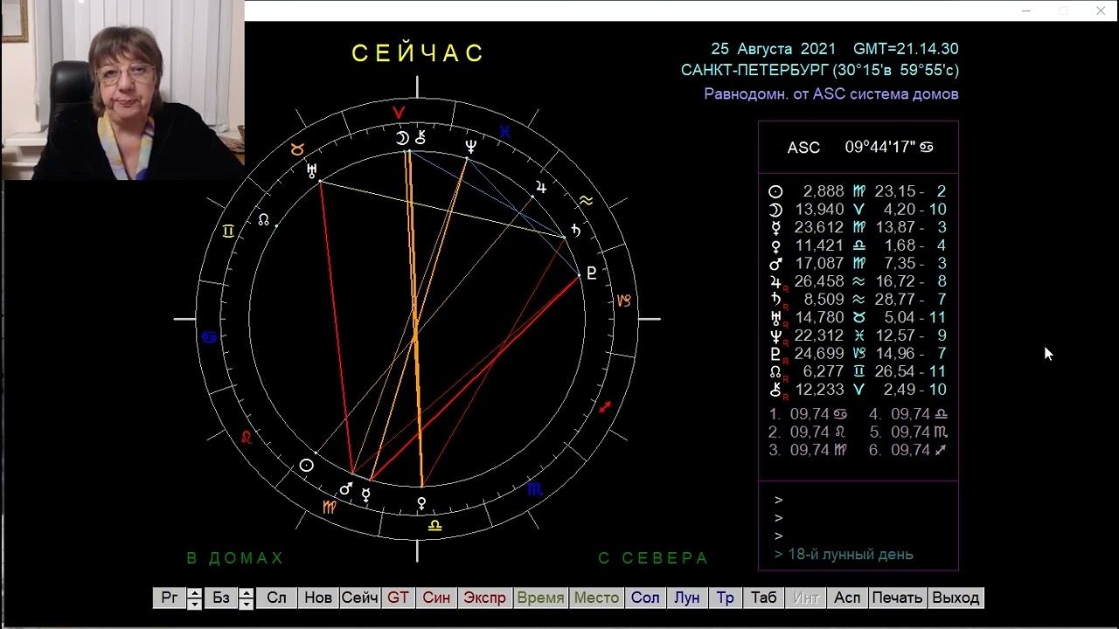
Task: Select the Лун button
Action: [x=687, y=598]
